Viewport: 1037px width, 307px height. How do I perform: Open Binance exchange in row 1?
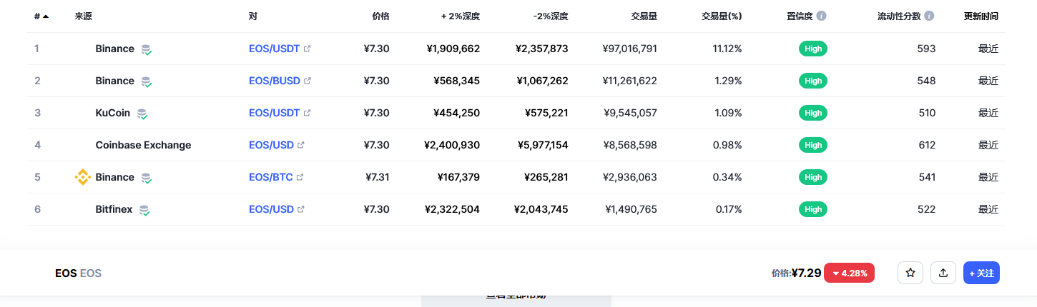click(x=115, y=49)
